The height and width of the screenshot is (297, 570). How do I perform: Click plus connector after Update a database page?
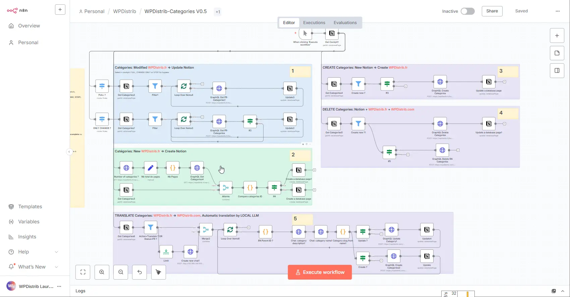point(504,82)
